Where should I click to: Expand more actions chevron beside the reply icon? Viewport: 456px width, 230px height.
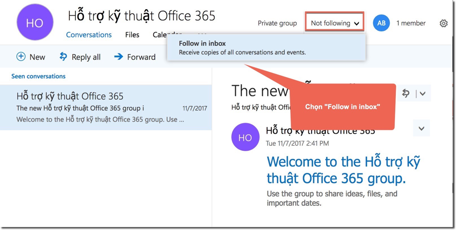(423, 93)
